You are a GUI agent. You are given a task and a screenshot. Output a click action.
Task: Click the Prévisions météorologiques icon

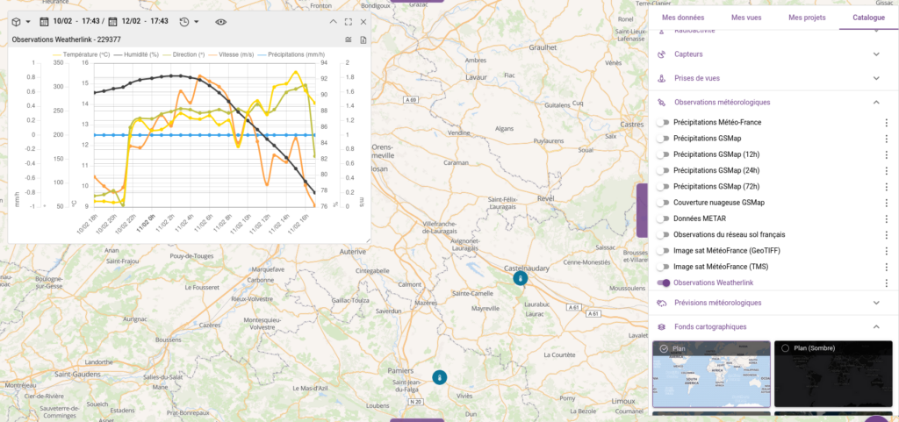[661, 303]
